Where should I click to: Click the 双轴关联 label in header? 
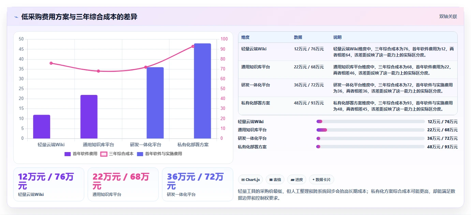448,17
